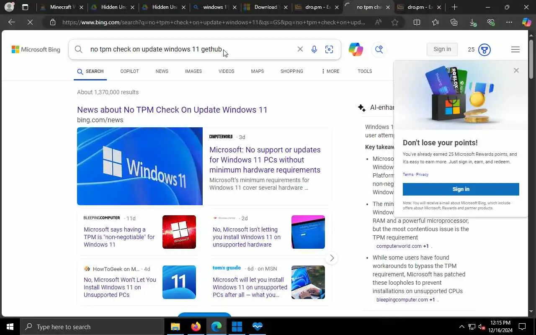Open Windows 11 news image thumbnail
The image size is (536, 335).
[x=140, y=166]
